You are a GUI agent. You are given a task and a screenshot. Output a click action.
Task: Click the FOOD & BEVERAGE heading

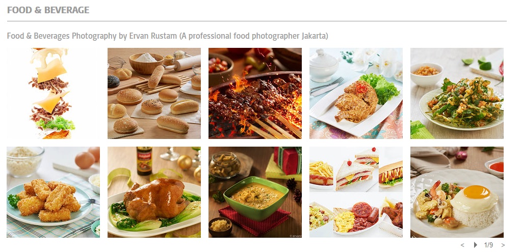coord(48,10)
